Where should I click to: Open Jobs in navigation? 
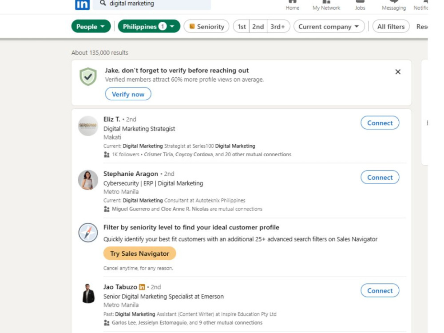pyautogui.click(x=360, y=5)
